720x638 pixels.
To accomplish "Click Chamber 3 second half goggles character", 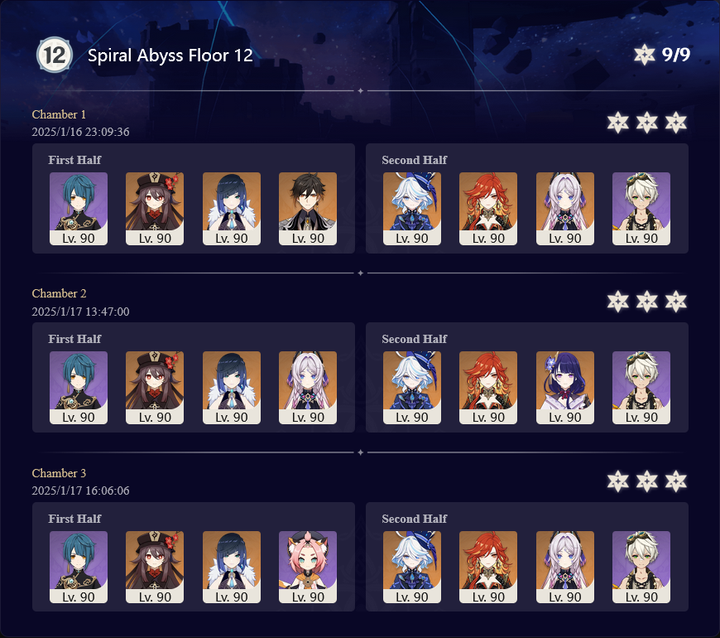I will coord(641,567).
